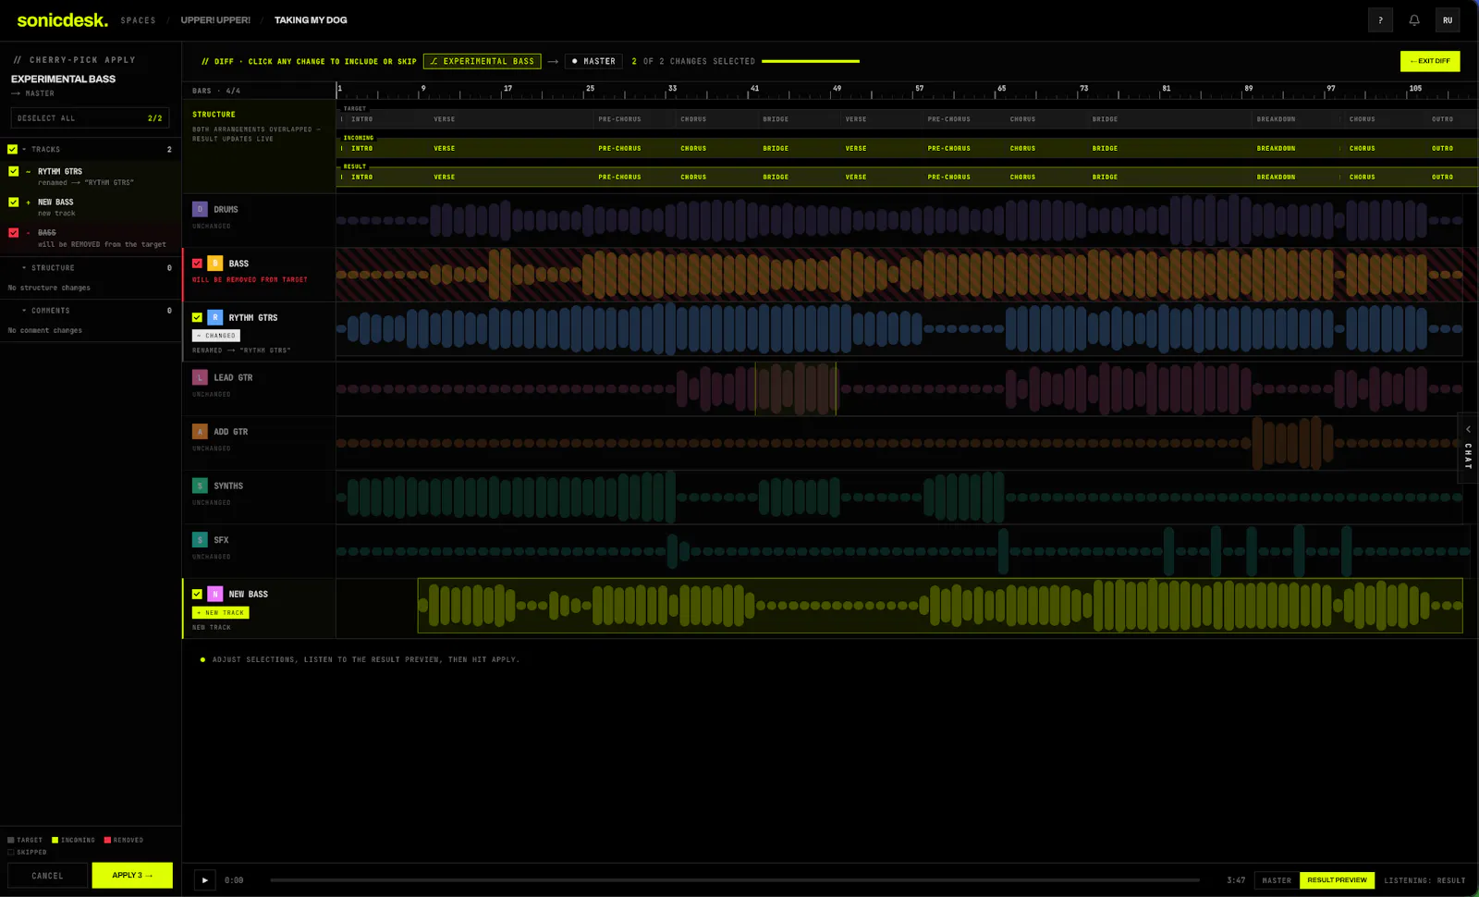Uncheck NEW BASS new track in sidebar
Image resolution: width=1479 pixels, height=897 pixels.
coord(13,202)
